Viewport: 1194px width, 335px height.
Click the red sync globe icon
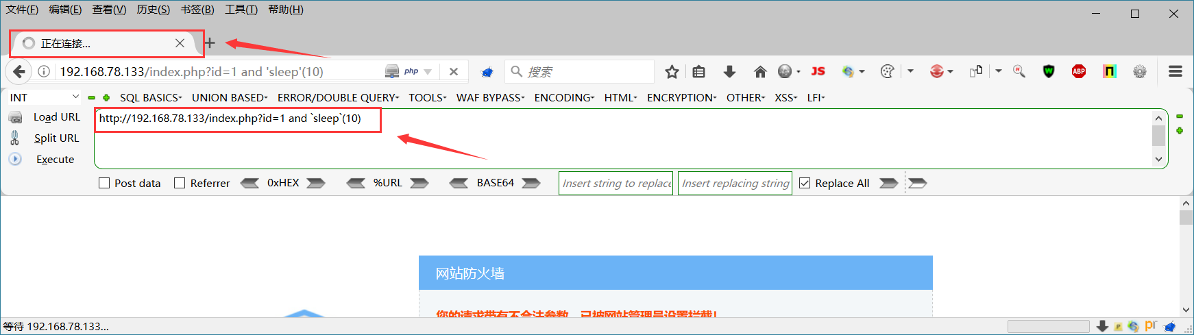coord(937,71)
